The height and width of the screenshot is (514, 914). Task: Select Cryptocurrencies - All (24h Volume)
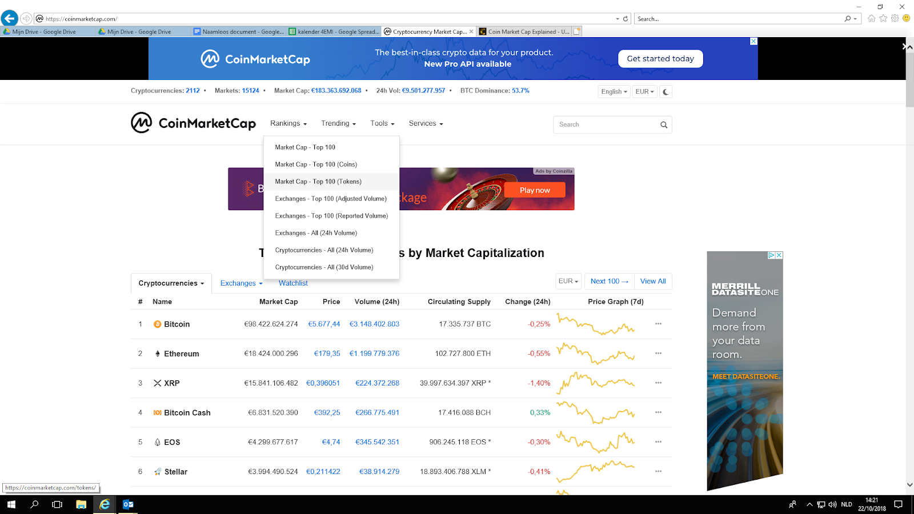click(x=331, y=250)
